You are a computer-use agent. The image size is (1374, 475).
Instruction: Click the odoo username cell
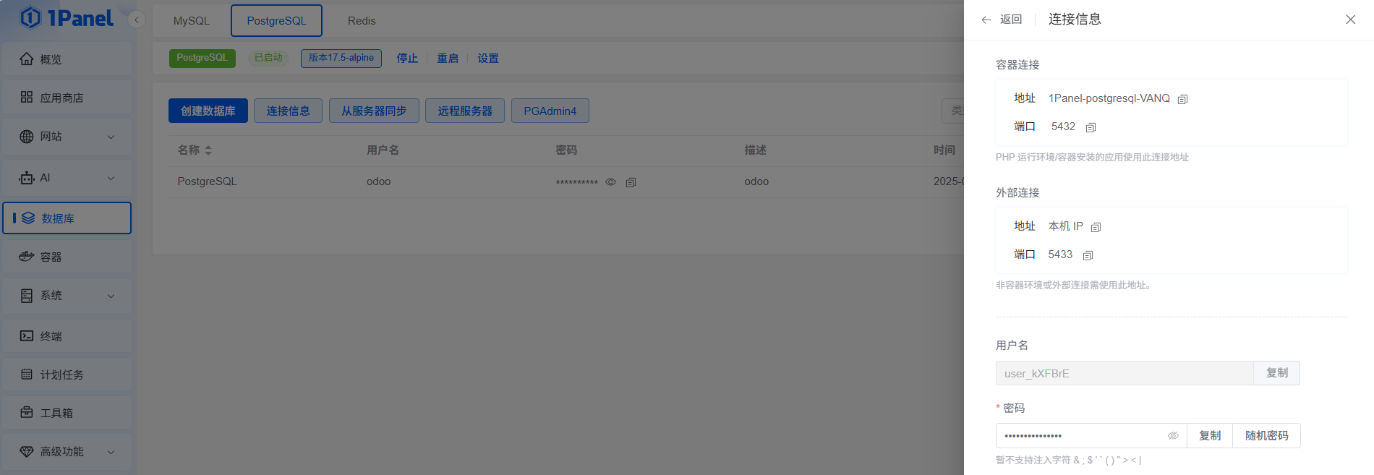click(x=379, y=181)
